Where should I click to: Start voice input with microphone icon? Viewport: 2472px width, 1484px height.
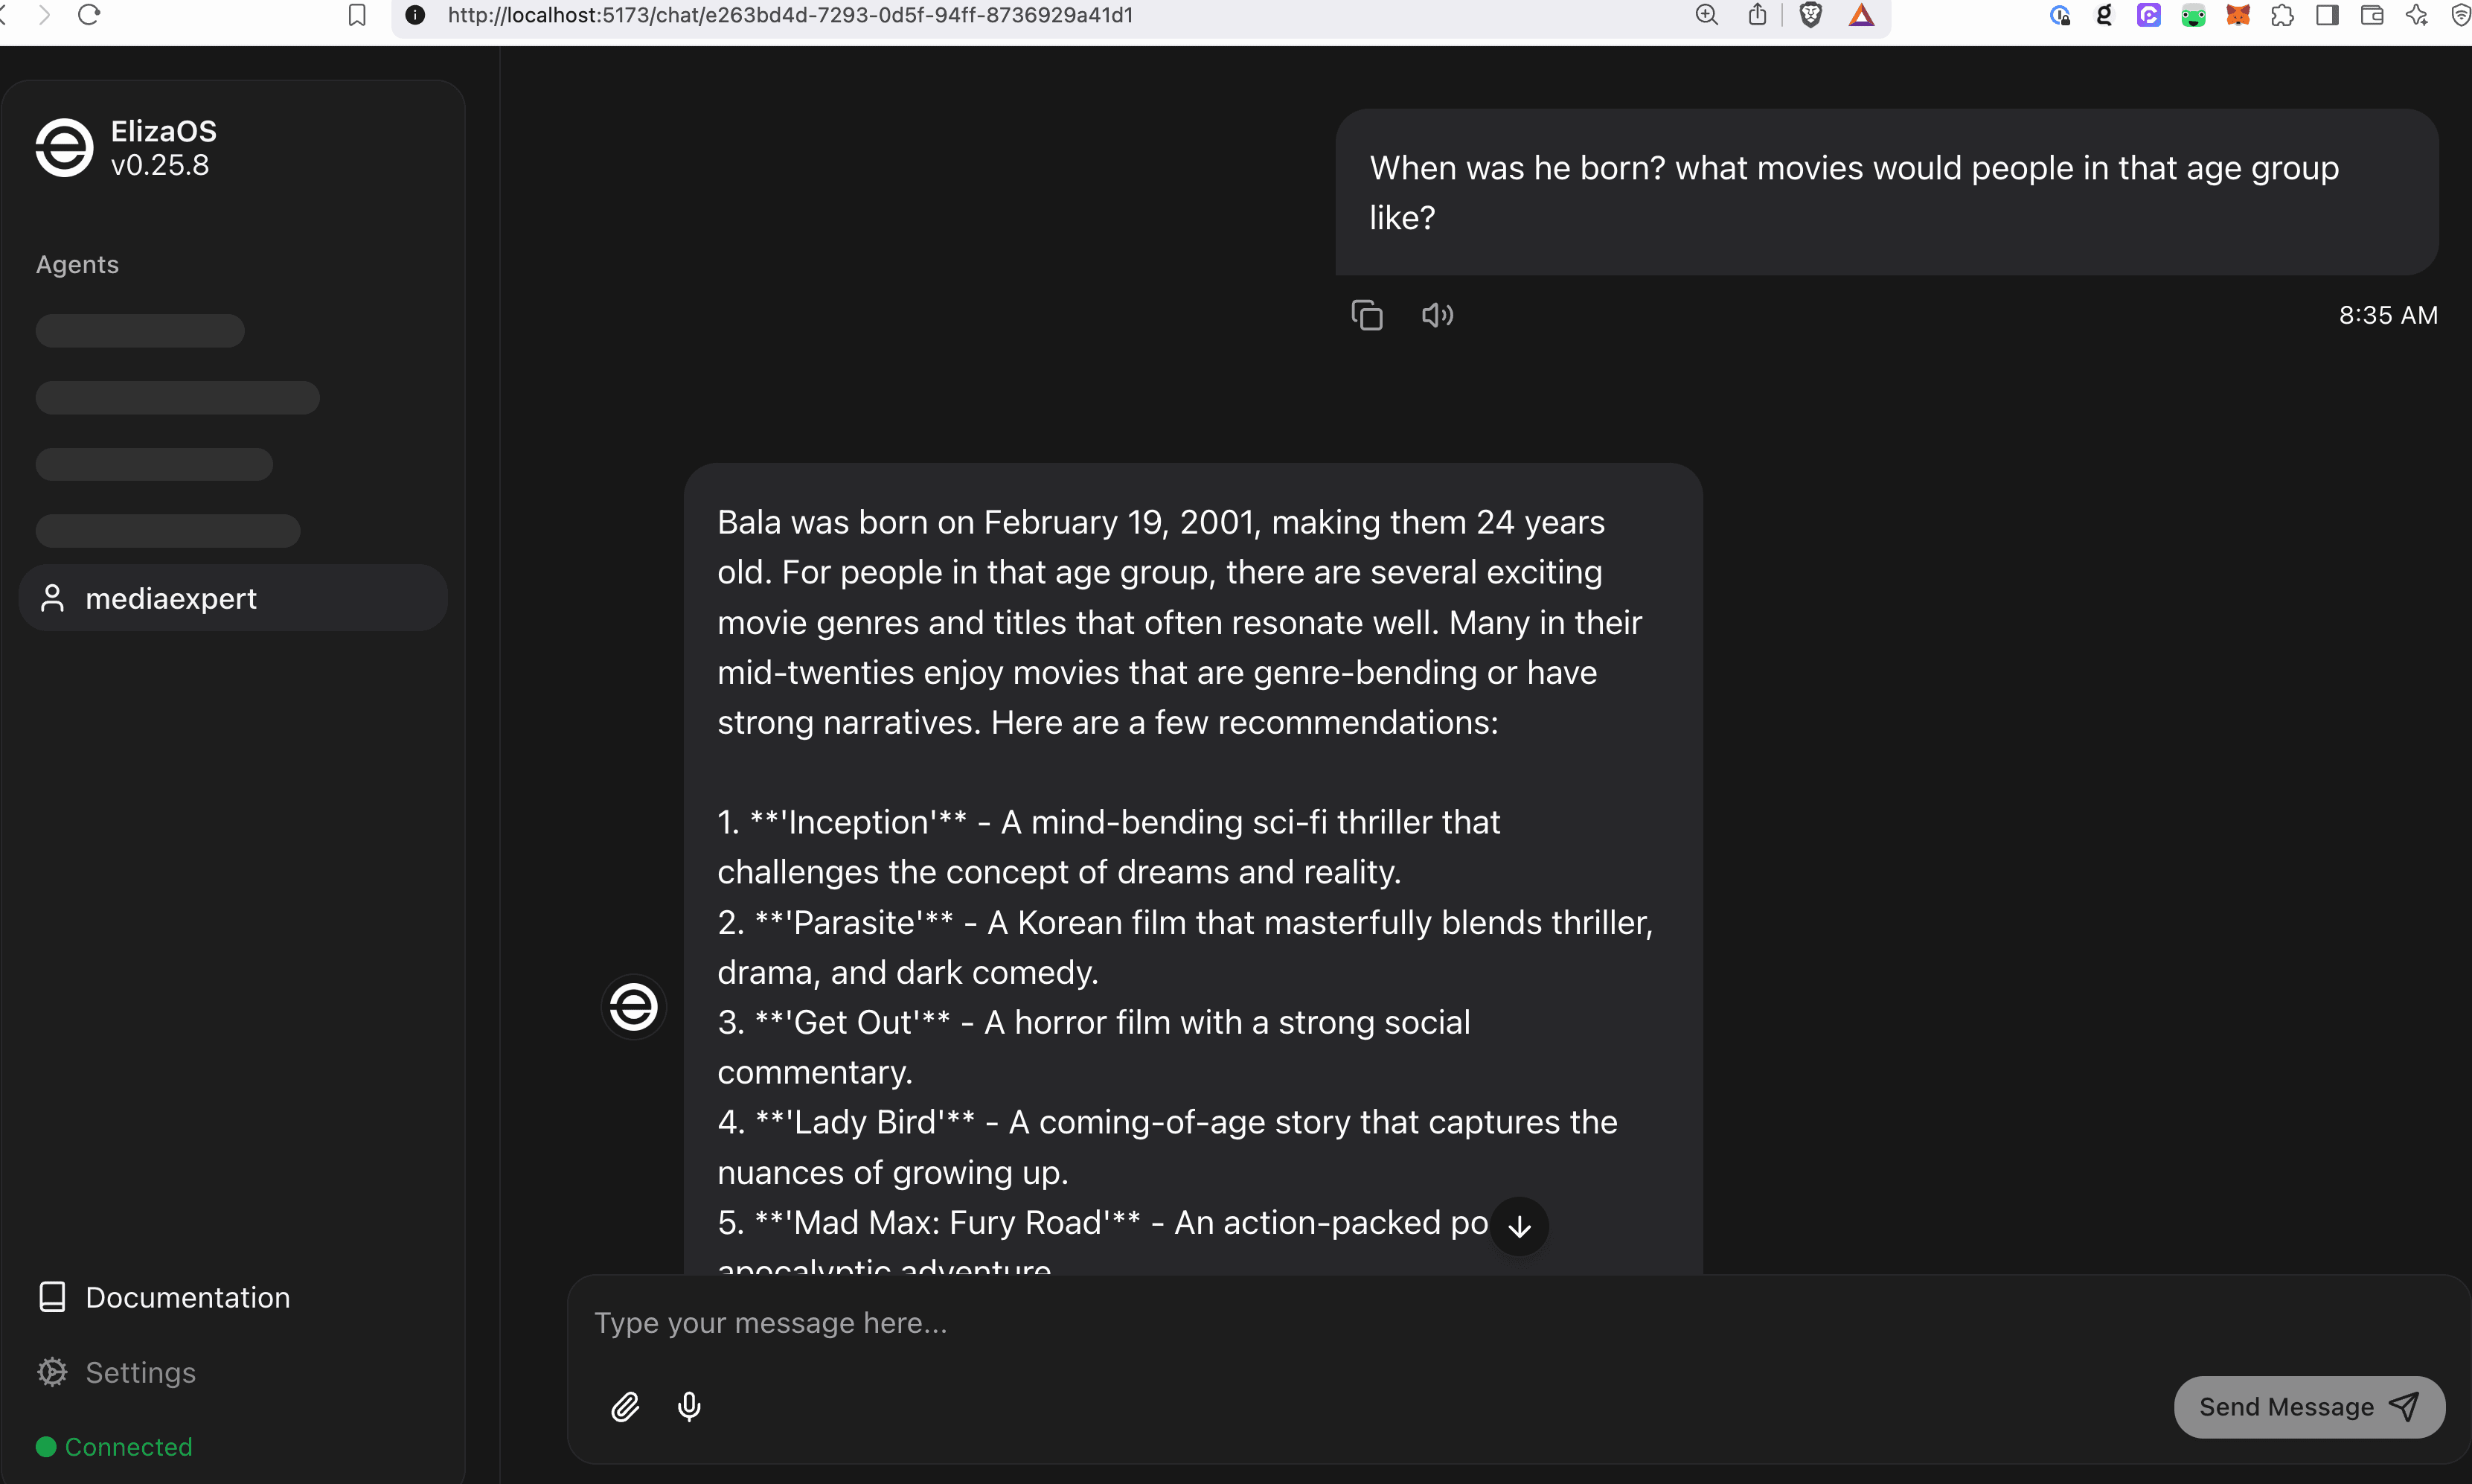689,1407
